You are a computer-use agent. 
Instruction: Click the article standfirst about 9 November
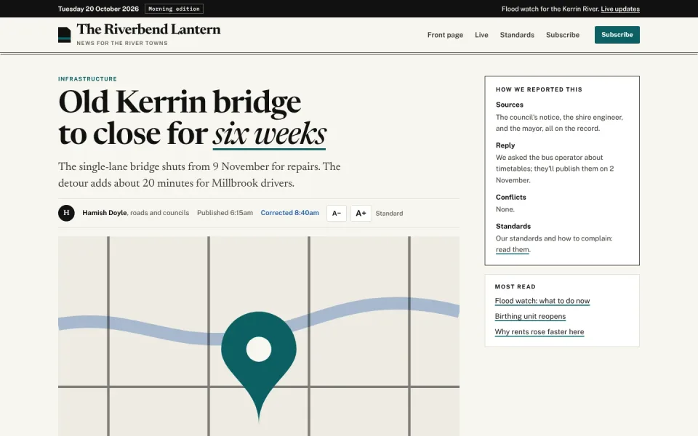(199, 175)
